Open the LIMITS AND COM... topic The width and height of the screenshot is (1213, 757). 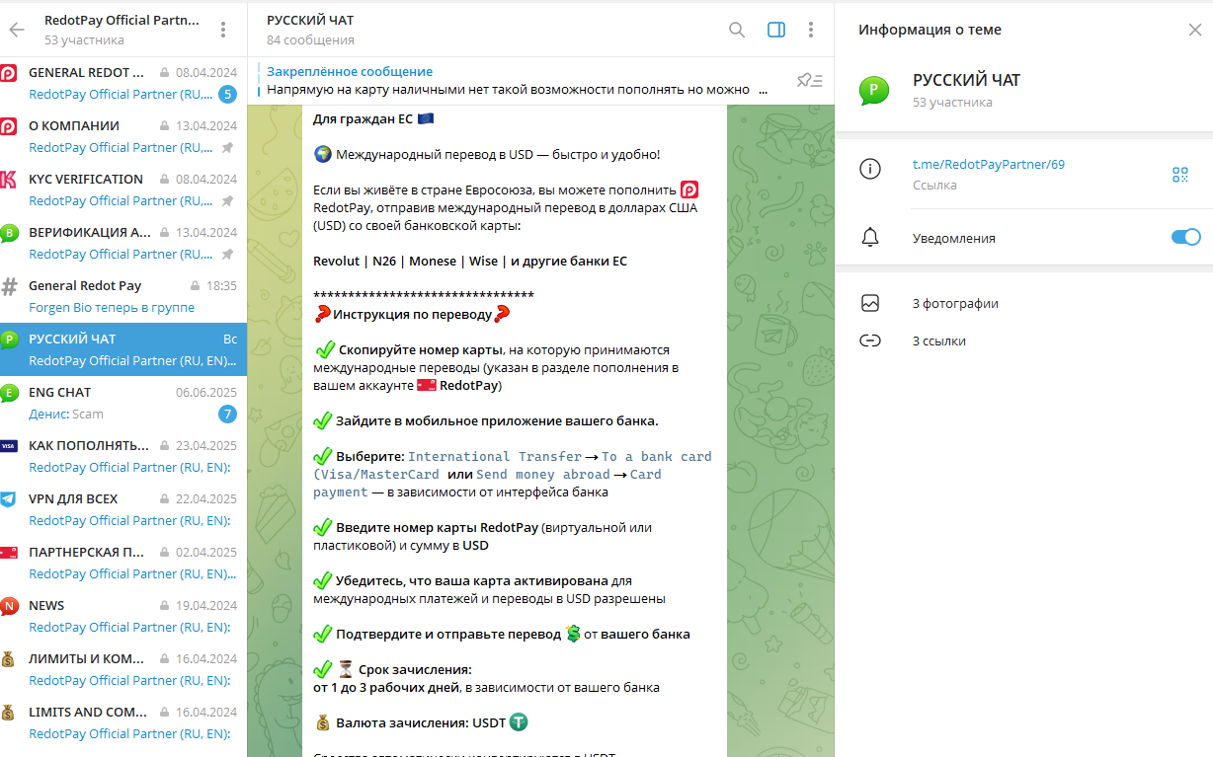coord(123,722)
